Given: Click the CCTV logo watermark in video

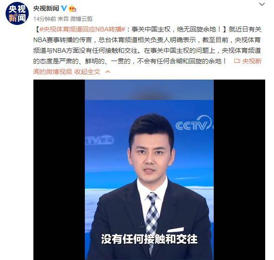Looking at the screenshot, I should [194, 123].
